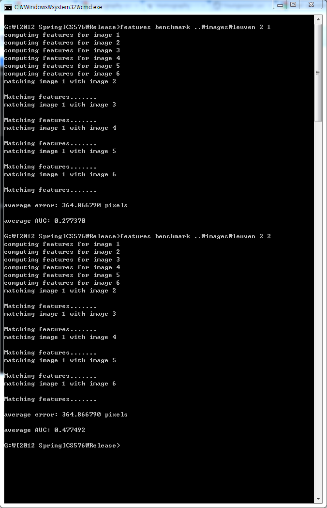Click the scrollbar down arrow
Image resolution: width=327 pixels, height=508 pixels.
318,499
